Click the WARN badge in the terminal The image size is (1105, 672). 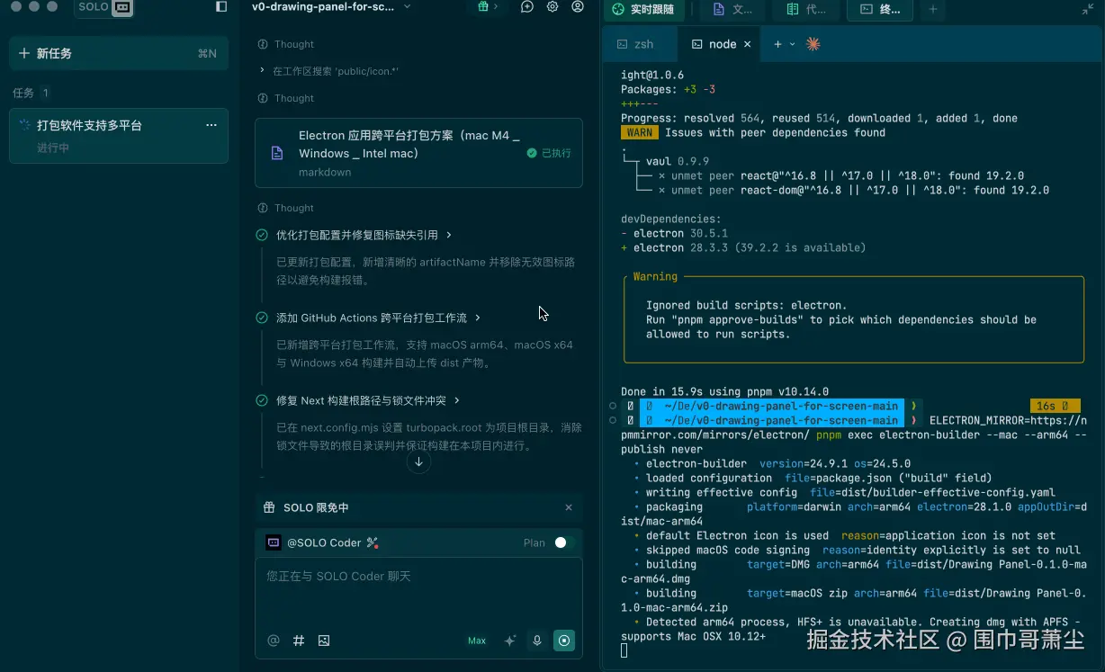pos(640,132)
